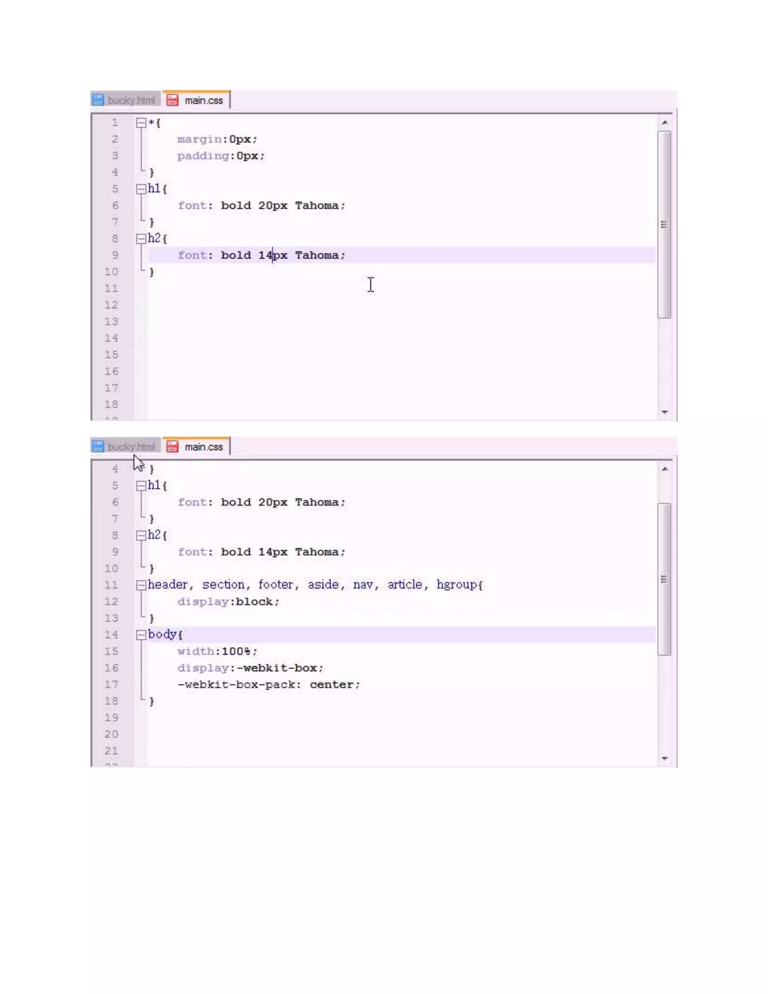
Task: Click line number 21 in the lower editor gutter
Action: (x=111, y=751)
